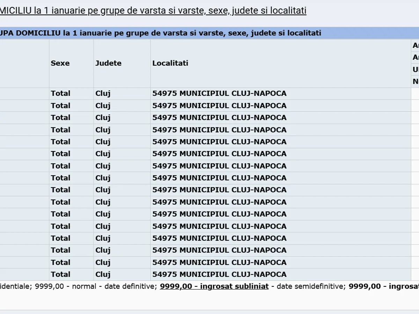Click the Cluj cell in the last data row
This screenshot has height=314, width=419.
(x=103, y=274)
